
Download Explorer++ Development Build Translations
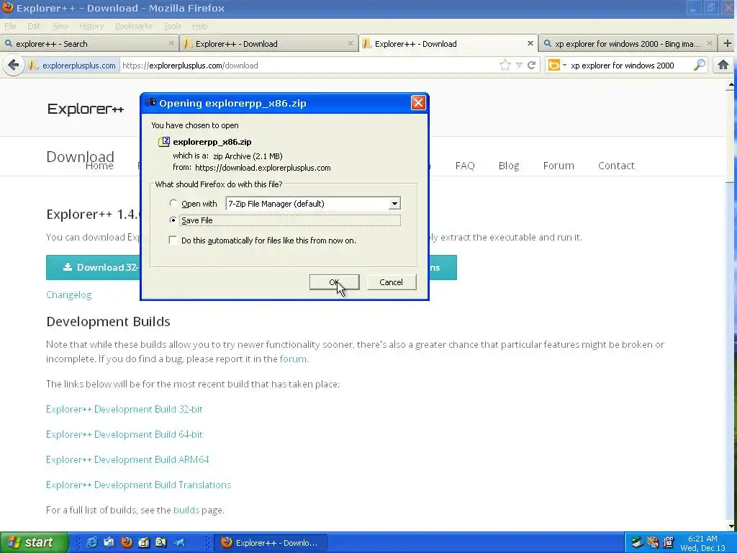(x=139, y=485)
